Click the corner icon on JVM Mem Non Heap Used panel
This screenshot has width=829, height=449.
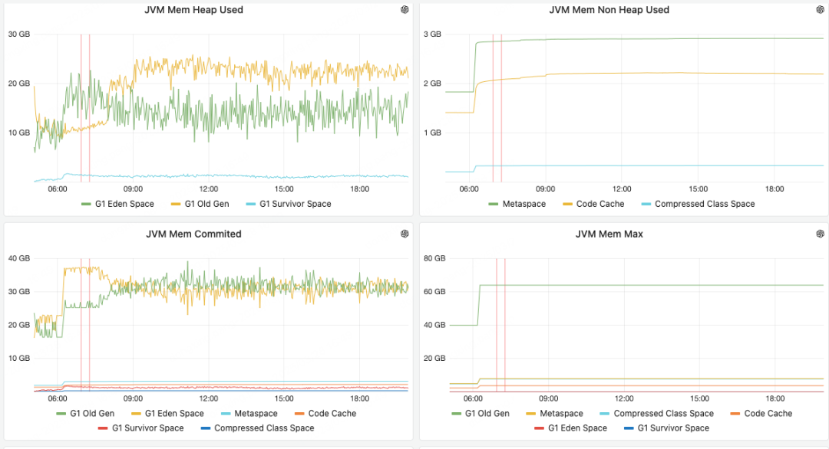click(x=821, y=10)
